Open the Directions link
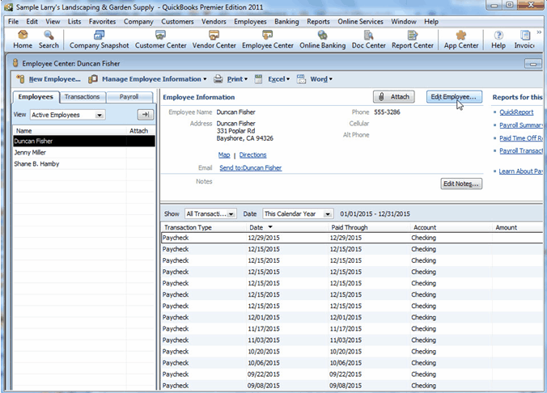The height and width of the screenshot is (393, 547). point(252,154)
